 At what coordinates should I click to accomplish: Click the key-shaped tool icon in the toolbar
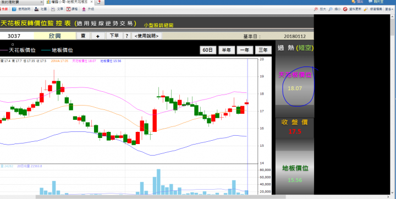[366, 9]
